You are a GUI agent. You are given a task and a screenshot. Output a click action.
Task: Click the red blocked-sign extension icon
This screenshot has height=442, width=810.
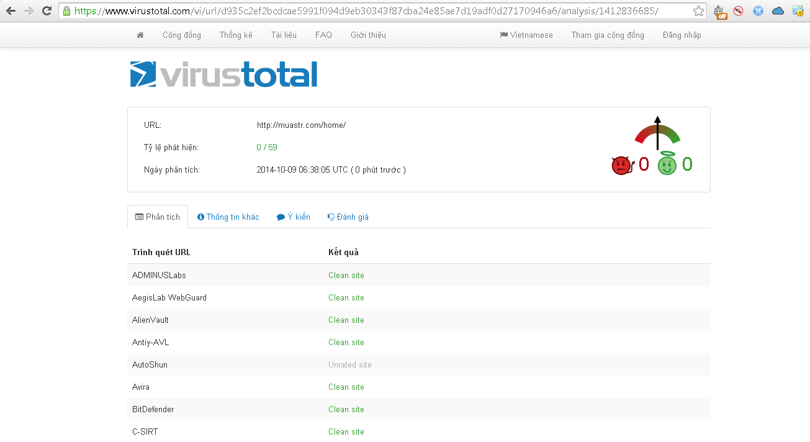pyautogui.click(x=738, y=11)
